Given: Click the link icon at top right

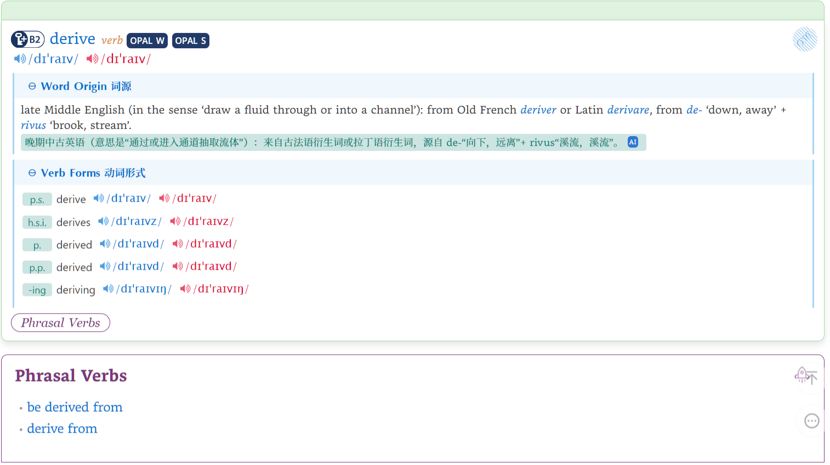Looking at the screenshot, I should [x=804, y=39].
